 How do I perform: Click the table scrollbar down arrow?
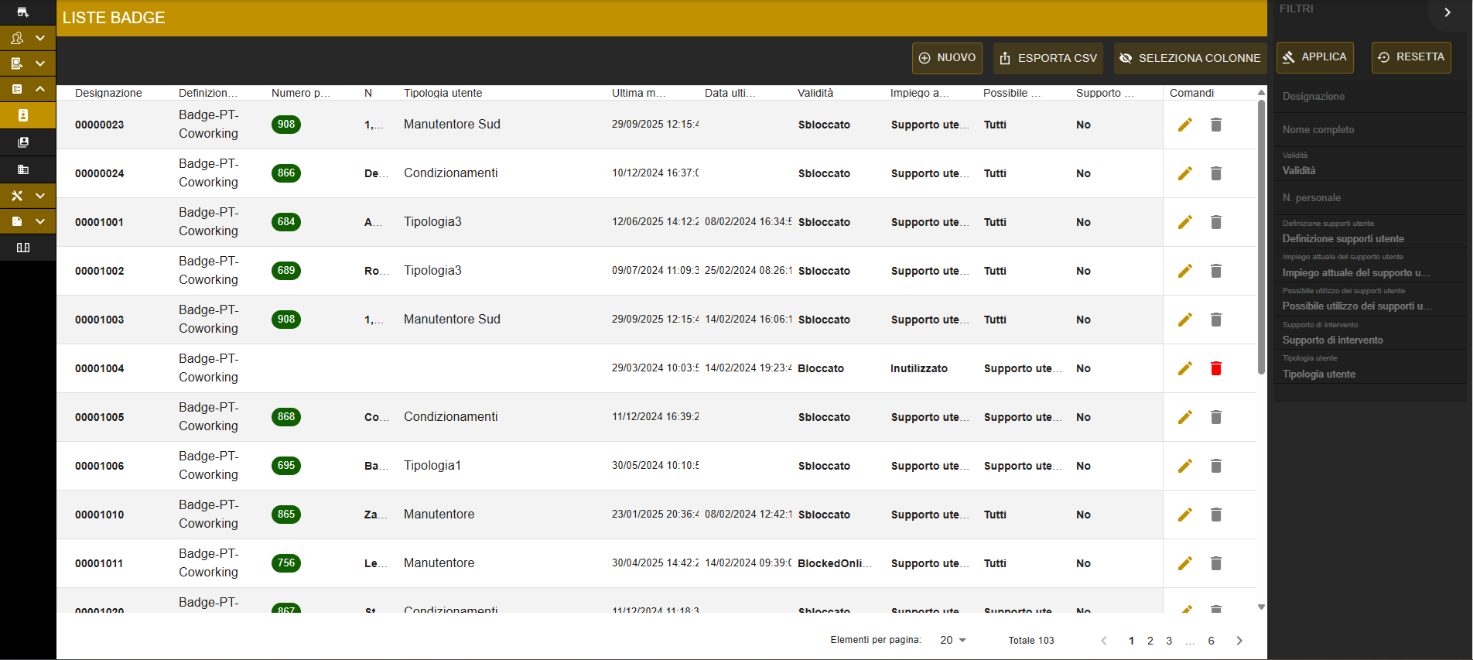1261,607
